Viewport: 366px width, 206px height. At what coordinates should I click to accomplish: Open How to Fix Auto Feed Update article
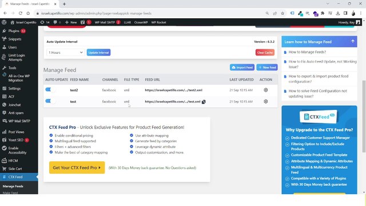(x=323, y=64)
